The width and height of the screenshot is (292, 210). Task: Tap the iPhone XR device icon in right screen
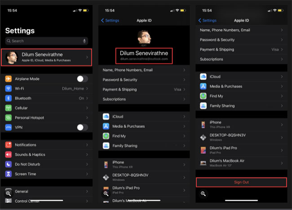pos(203,124)
